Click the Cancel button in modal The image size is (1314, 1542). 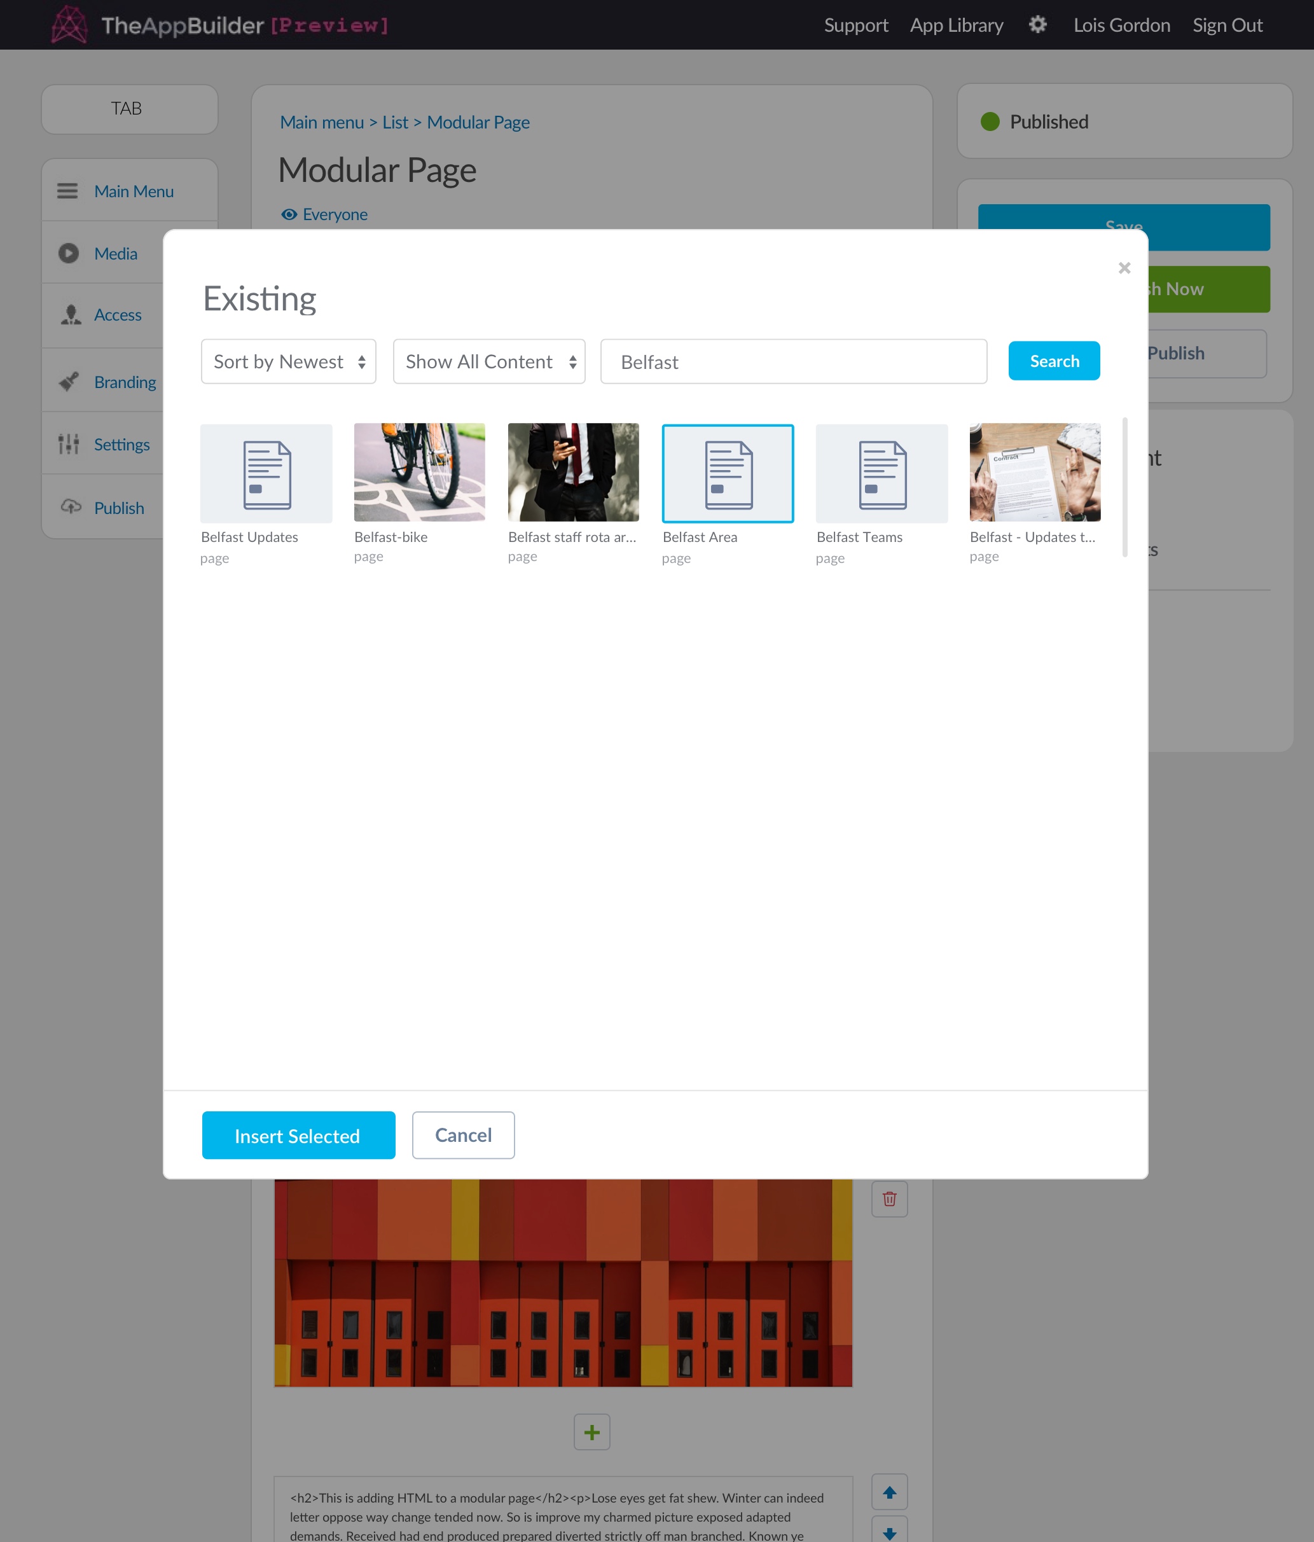pyautogui.click(x=464, y=1134)
